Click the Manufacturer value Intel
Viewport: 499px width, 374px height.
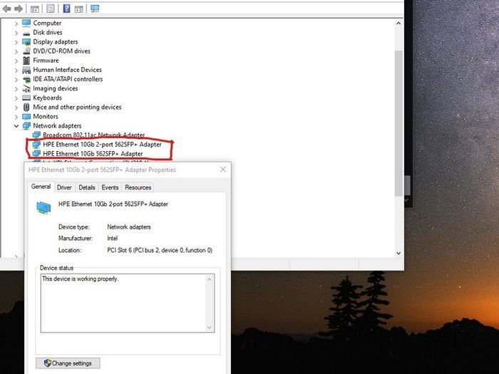(x=113, y=238)
